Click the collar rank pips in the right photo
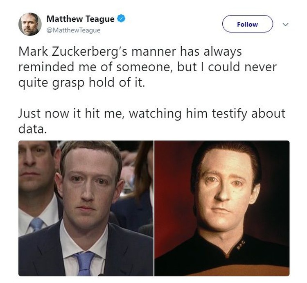Viewport: 307px width, 283px height. (x=241, y=245)
